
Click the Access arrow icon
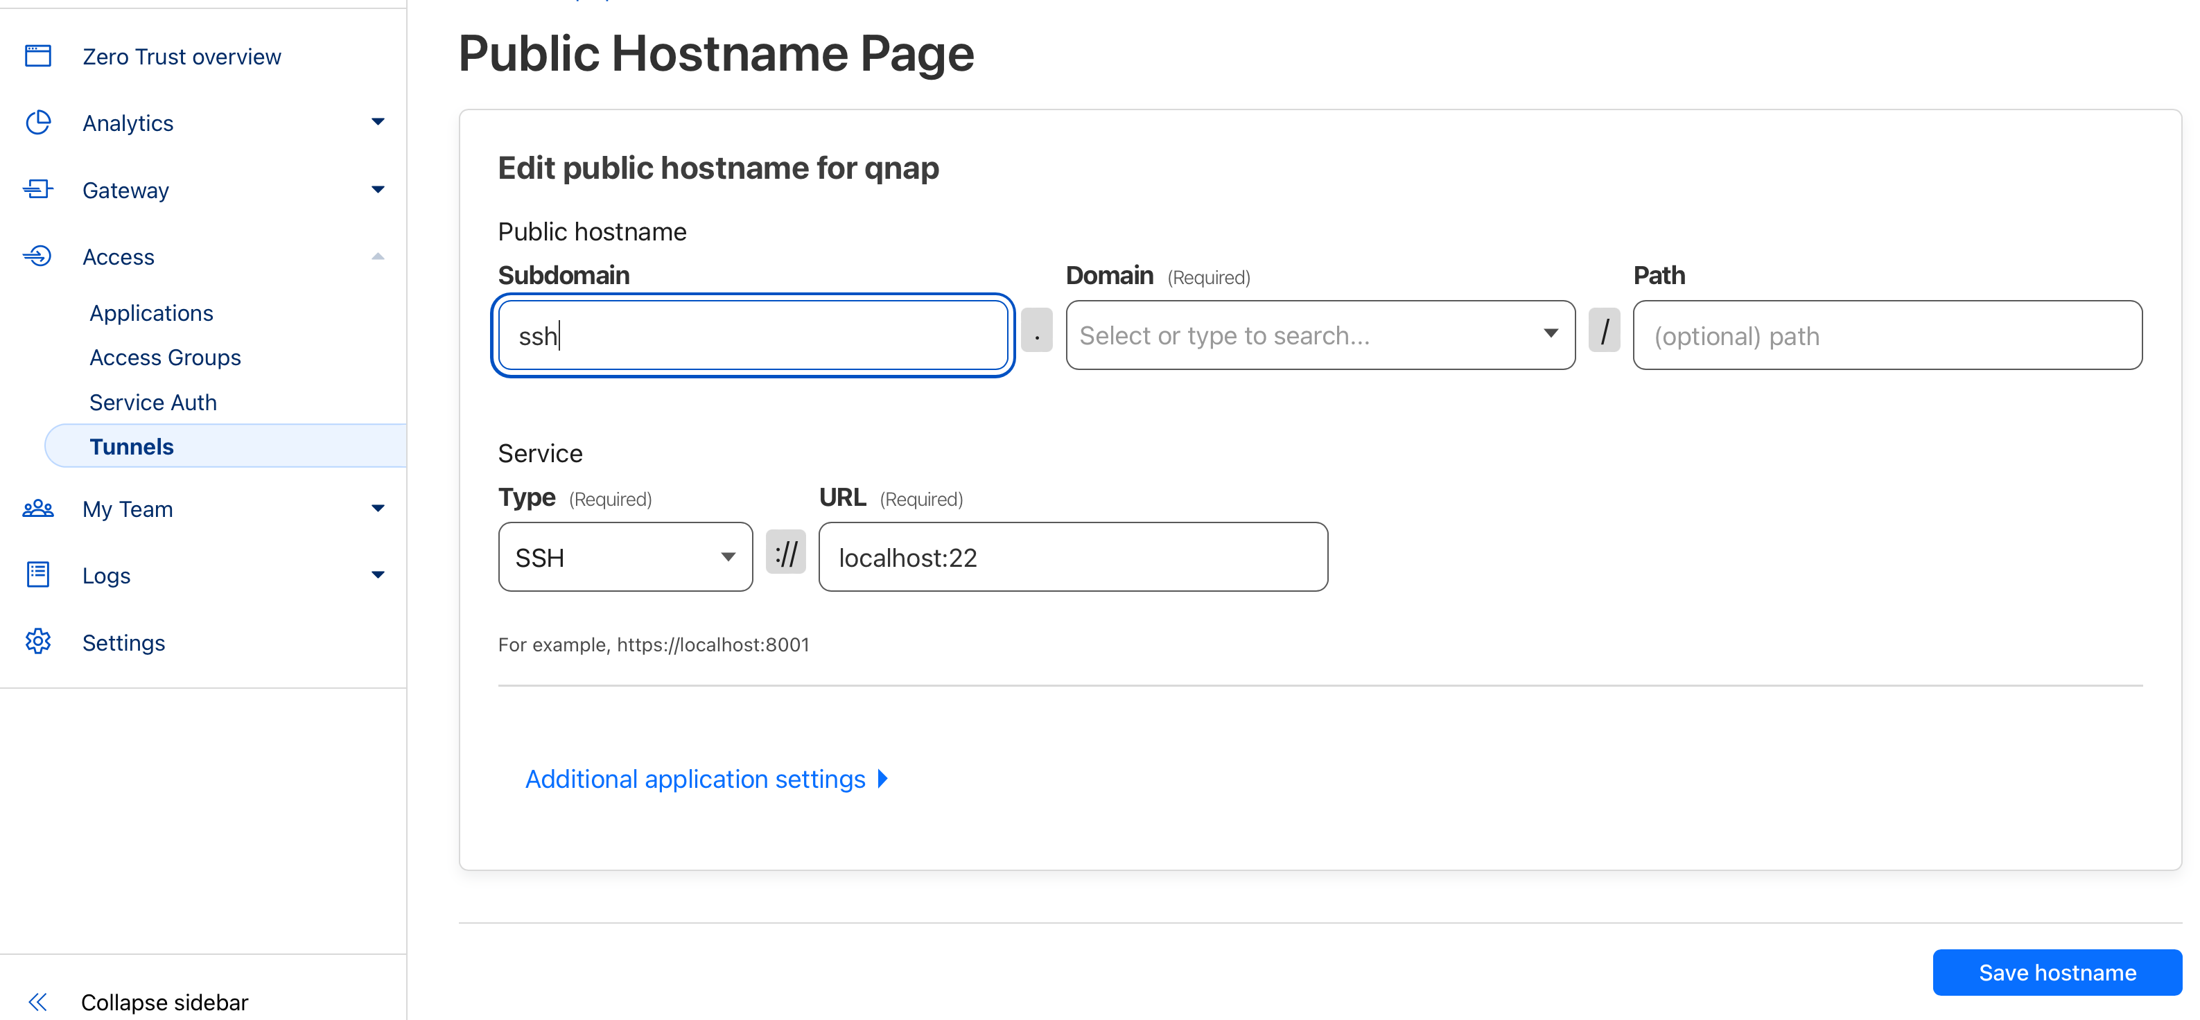click(x=37, y=256)
